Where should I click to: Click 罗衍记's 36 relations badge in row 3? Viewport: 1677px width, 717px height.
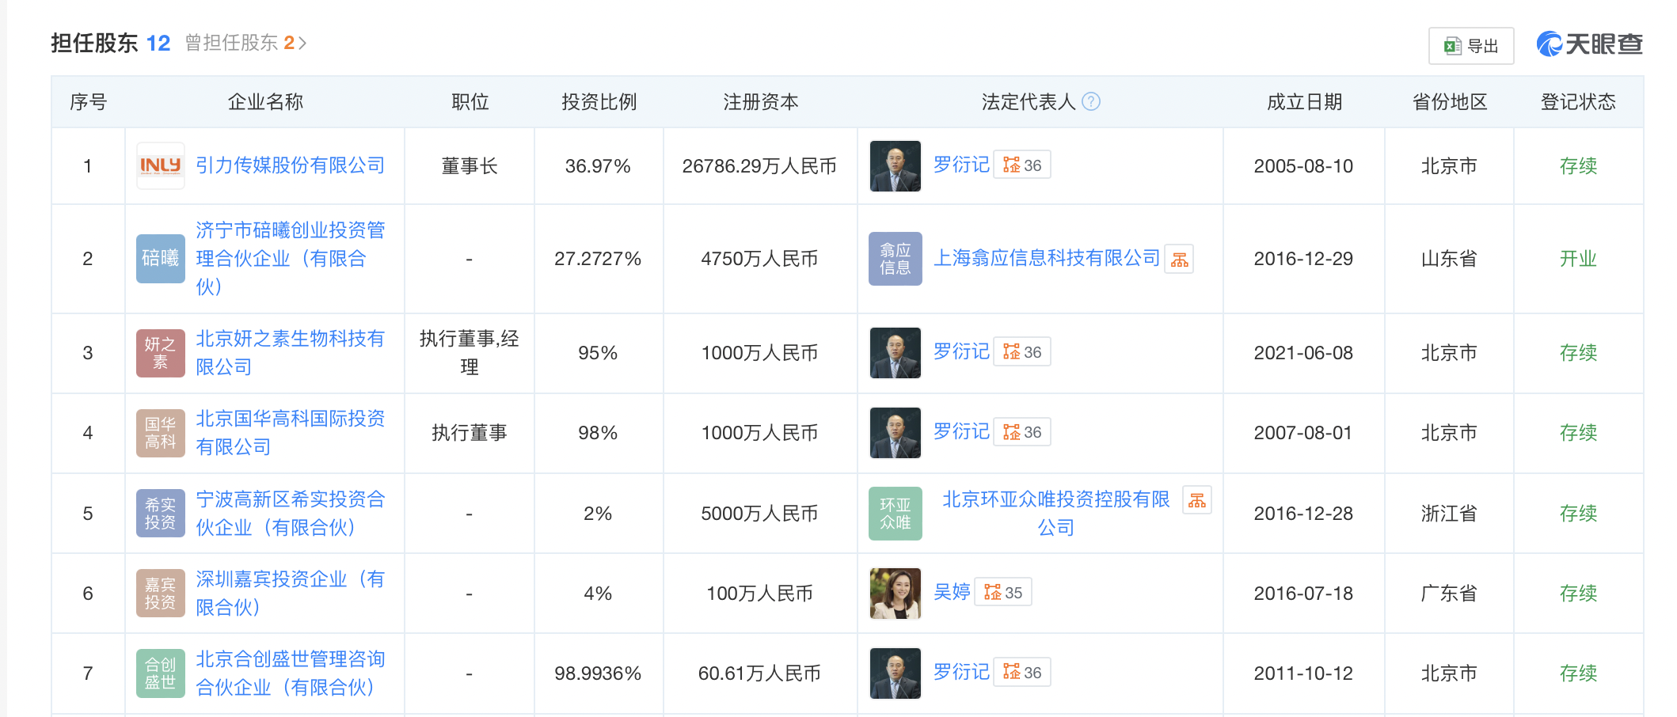tap(1022, 351)
